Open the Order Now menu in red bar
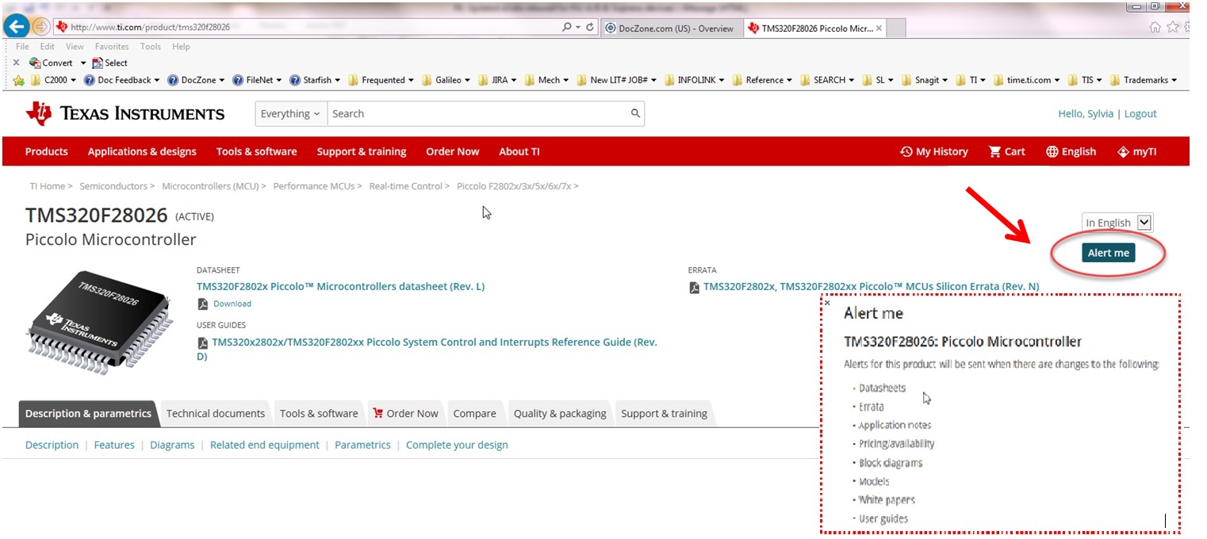This screenshot has height=539, width=1207. click(x=452, y=151)
